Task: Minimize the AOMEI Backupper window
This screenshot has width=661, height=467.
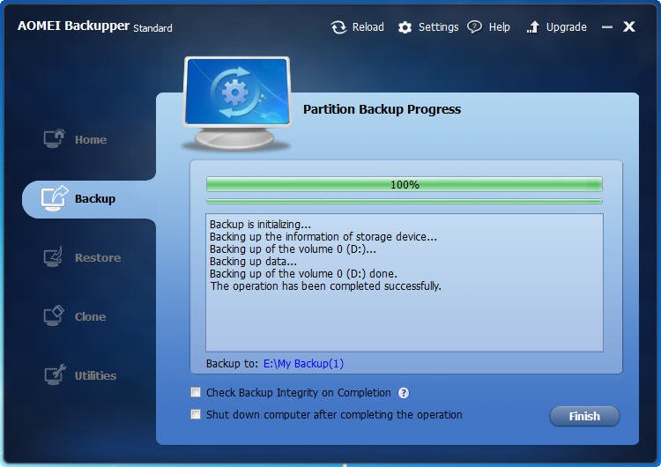Action: [607, 27]
